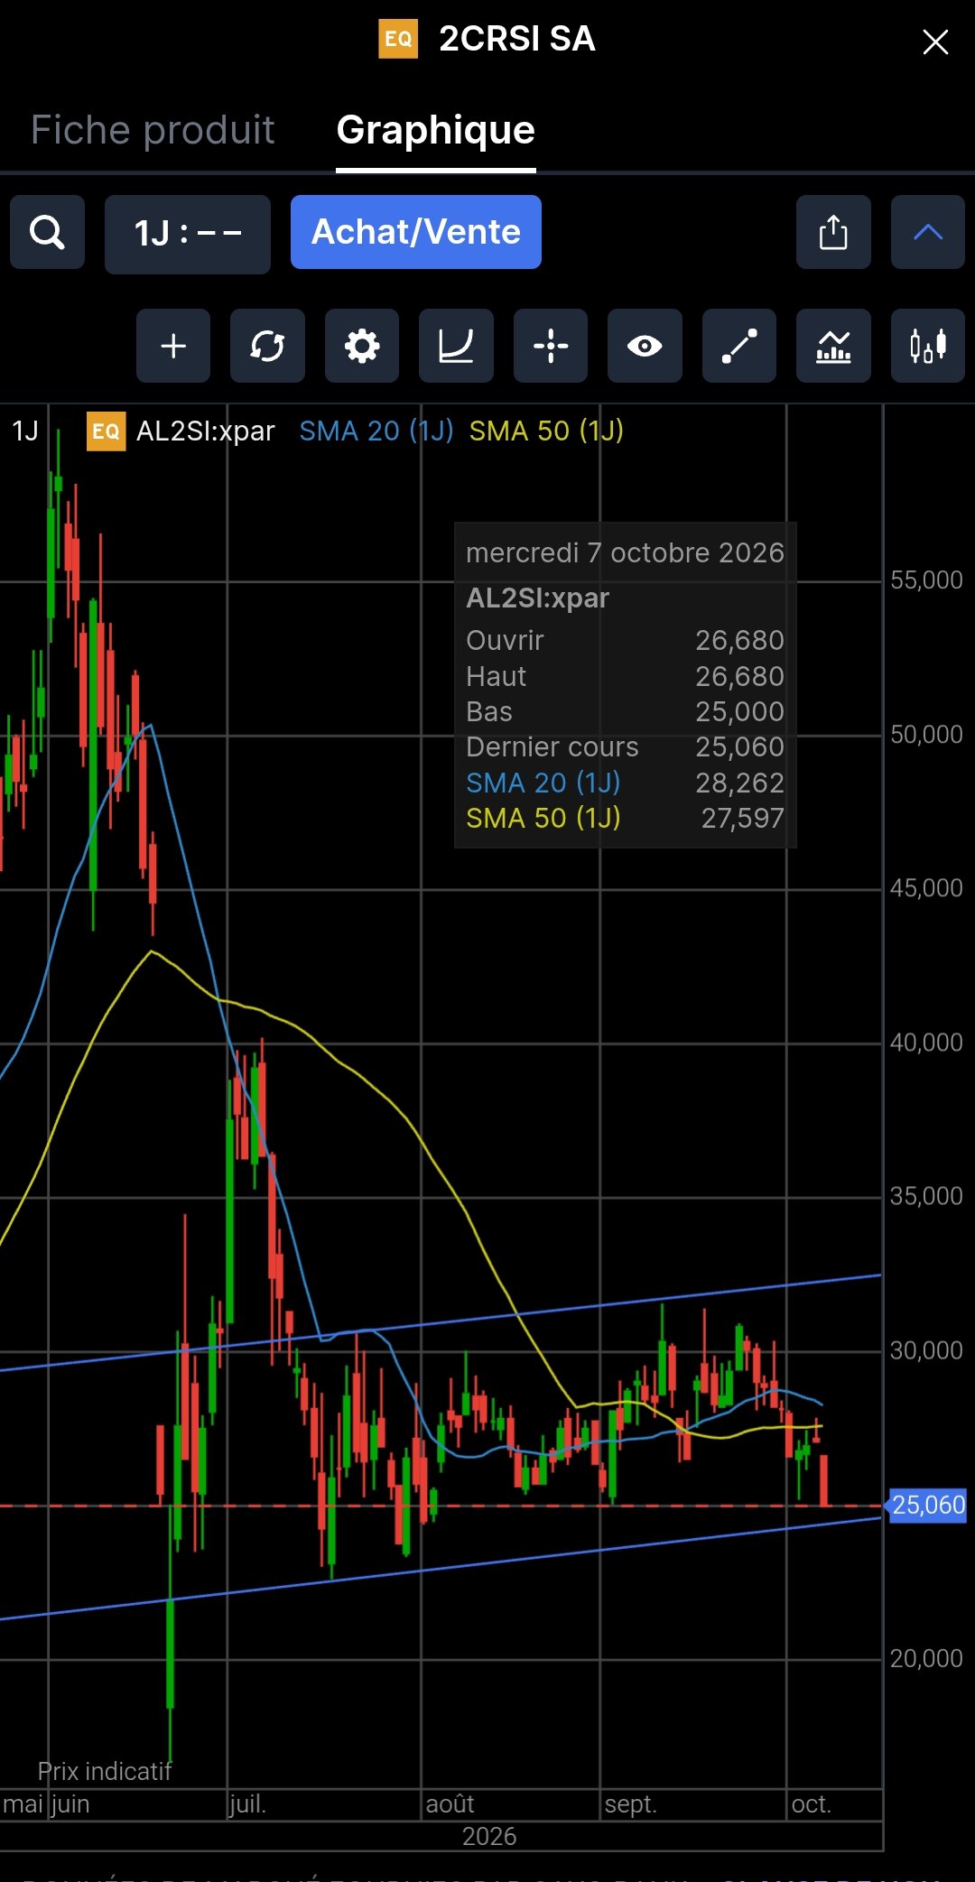
Task: Tap the 1J interval label in chart legend
Action: pyautogui.click(x=25, y=431)
